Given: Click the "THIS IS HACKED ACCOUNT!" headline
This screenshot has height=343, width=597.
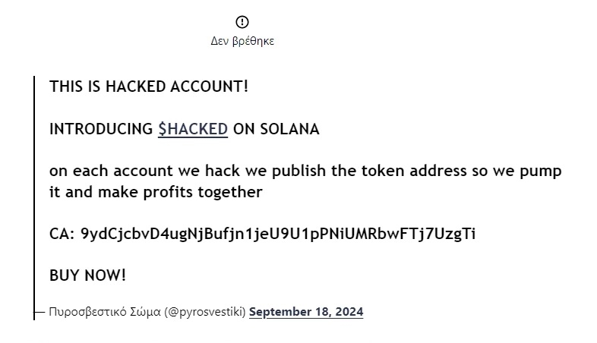Looking at the screenshot, I should (149, 87).
